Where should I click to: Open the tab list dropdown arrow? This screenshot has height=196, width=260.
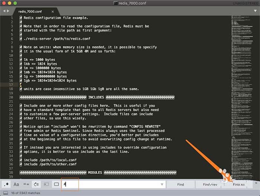256,11
